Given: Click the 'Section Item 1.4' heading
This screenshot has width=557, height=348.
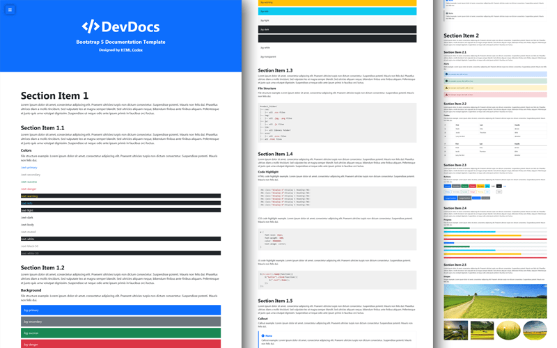Looking at the screenshot, I should 275,154.
